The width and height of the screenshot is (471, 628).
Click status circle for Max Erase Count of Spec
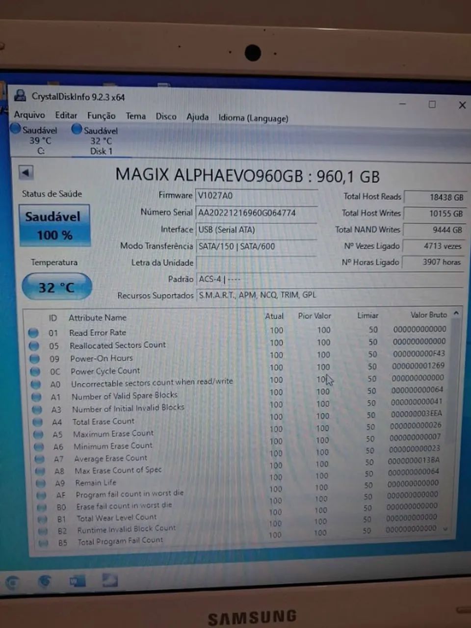pos(41,471)
